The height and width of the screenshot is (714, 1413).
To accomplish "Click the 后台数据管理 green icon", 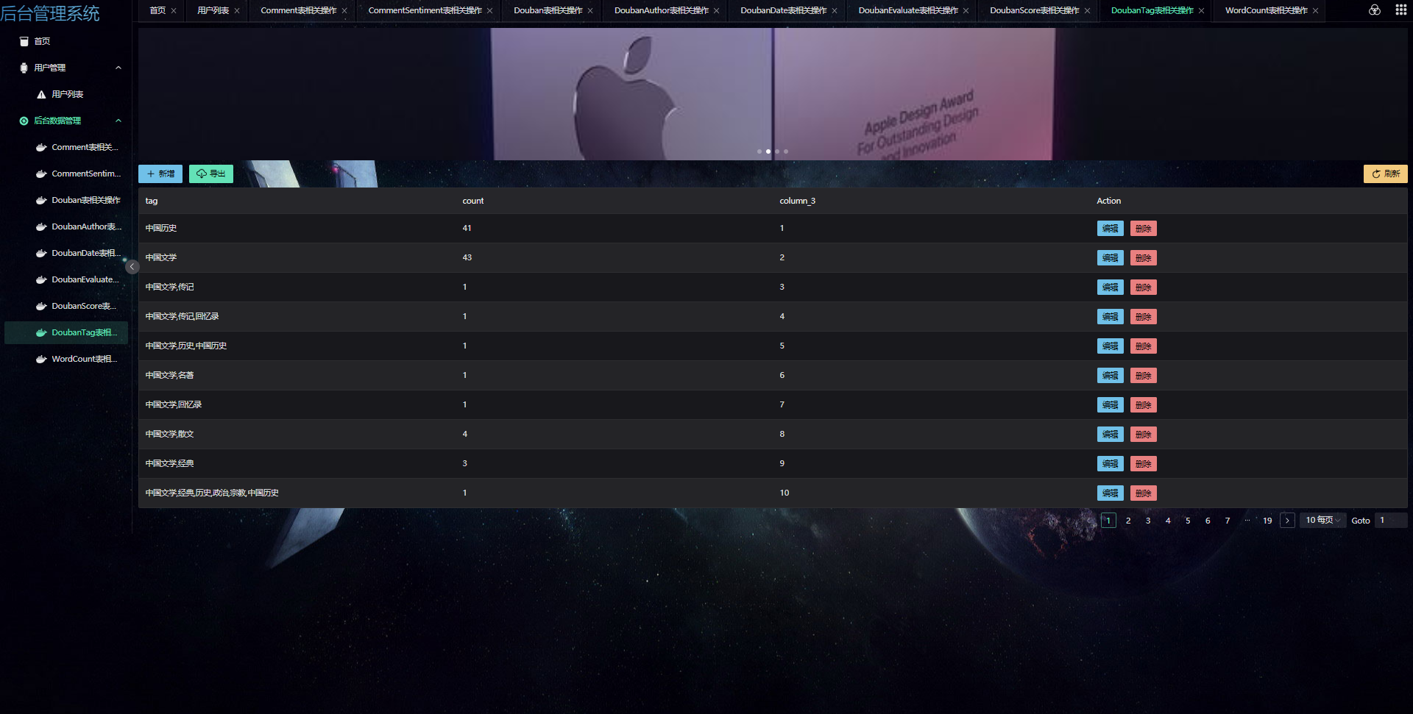I will 24,121.
